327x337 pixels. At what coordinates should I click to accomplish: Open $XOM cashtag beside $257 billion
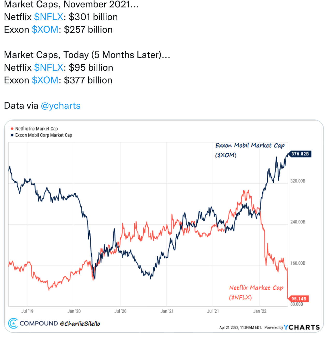(45, 30)
